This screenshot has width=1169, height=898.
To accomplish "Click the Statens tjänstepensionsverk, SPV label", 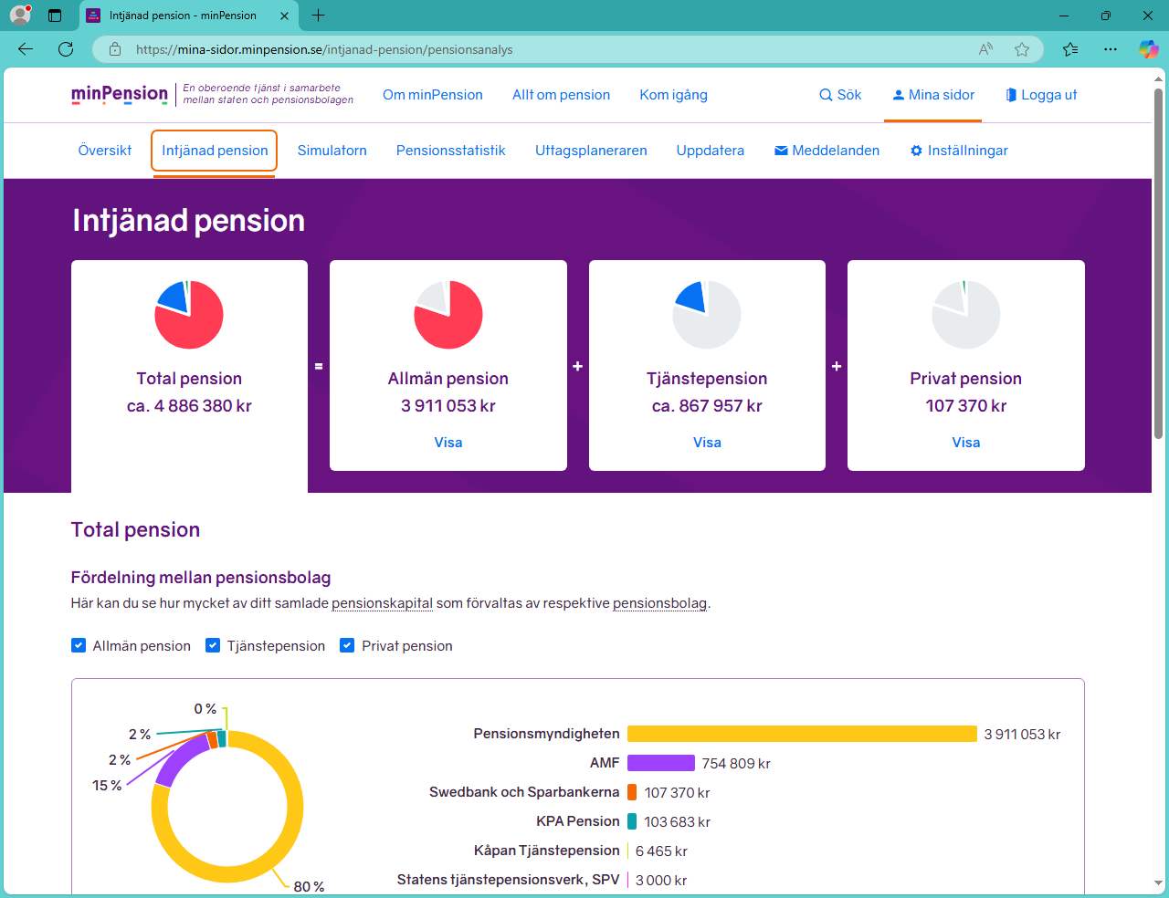I will pyautogui.click(x=509, y=880).
